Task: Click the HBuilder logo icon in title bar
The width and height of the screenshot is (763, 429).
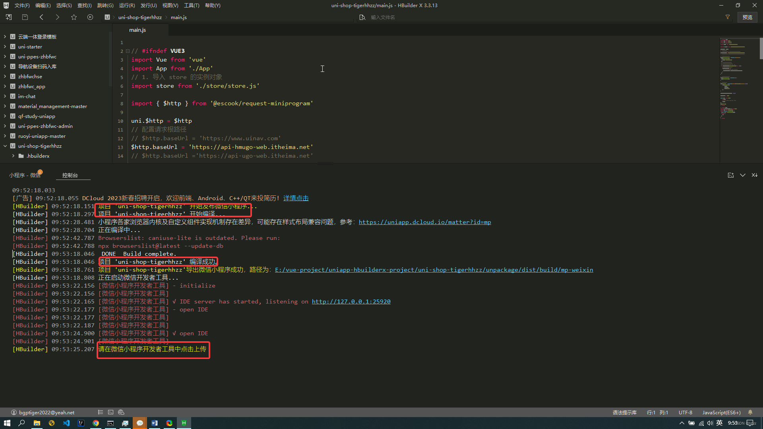Action: [x=6, y=5]
